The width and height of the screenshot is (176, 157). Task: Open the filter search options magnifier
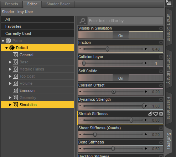coord(82,21)
